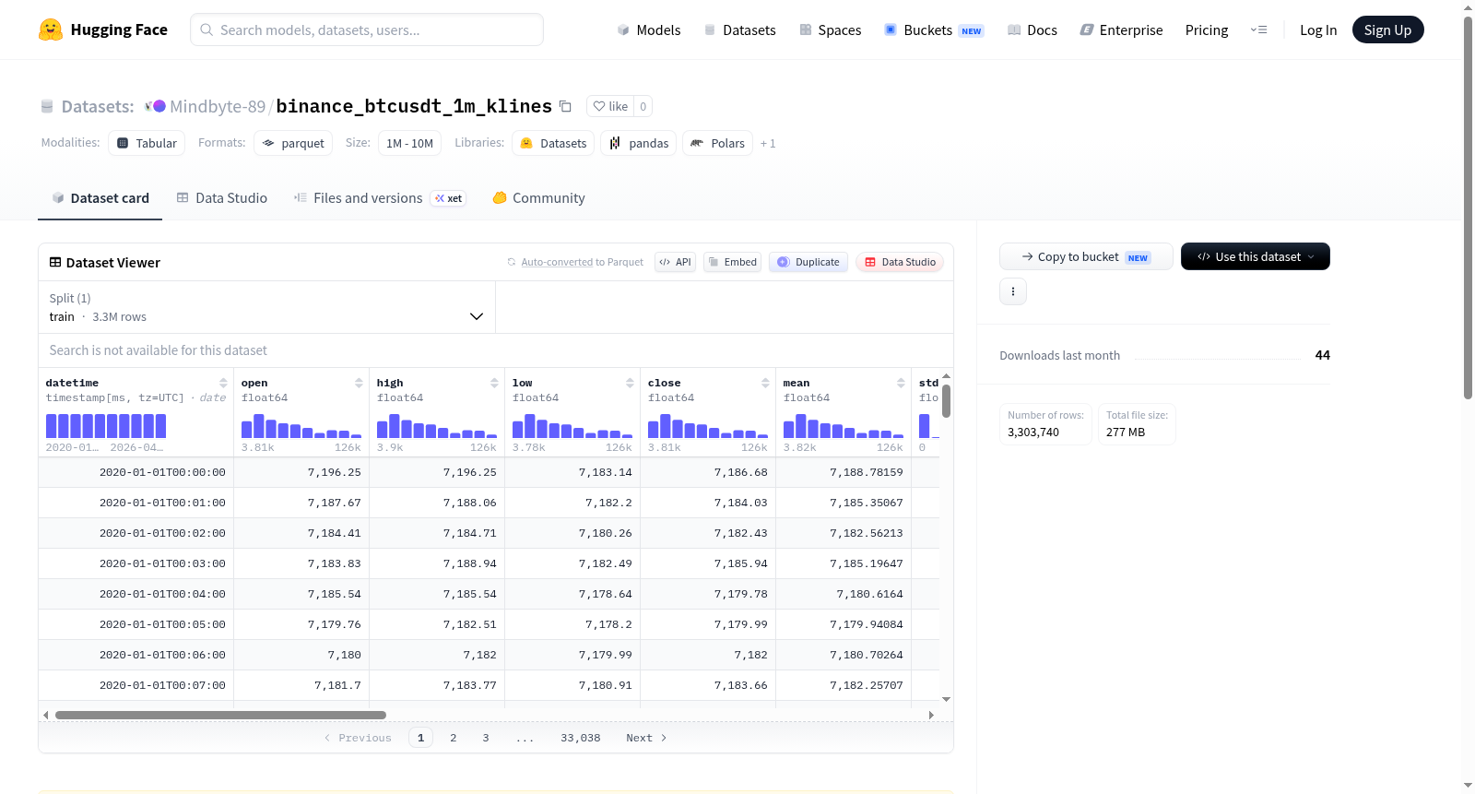Viewport: 1475px width, 794px height.
Task: Go to page 2 of the table
Action: (x=454, y=738)
